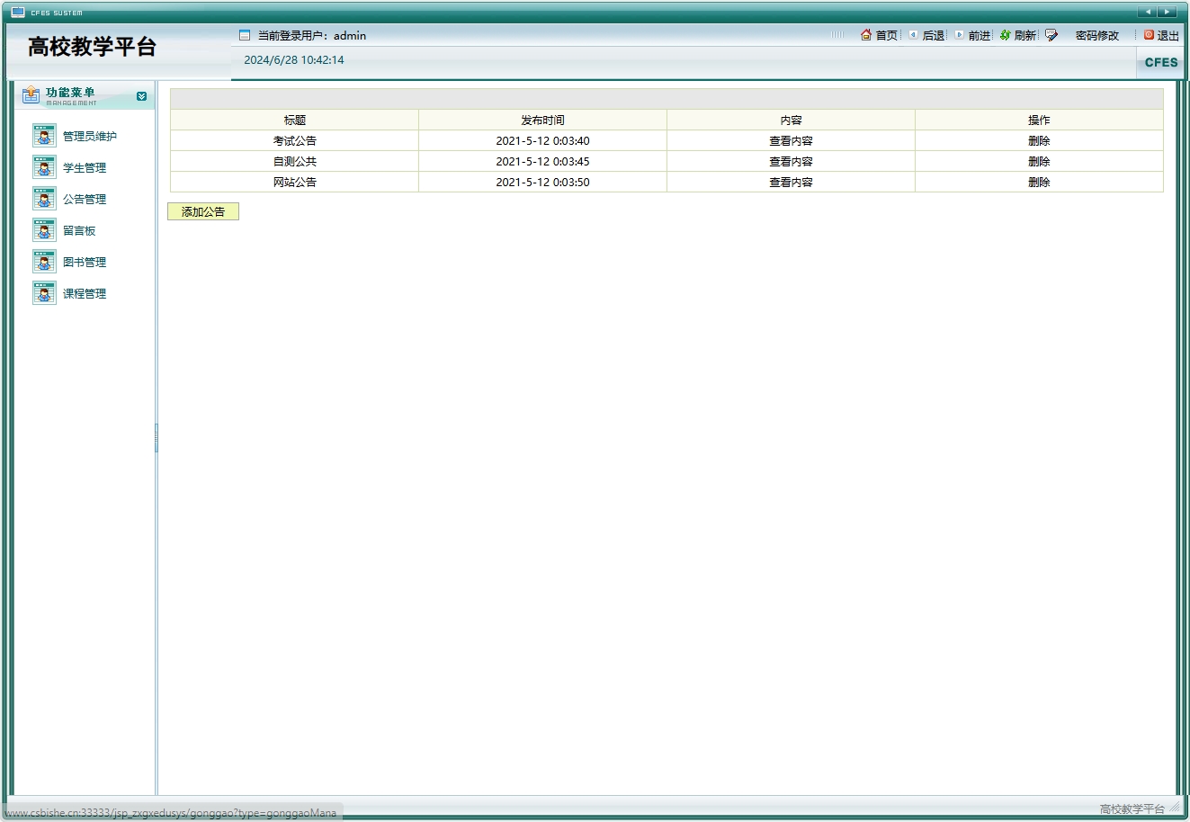View content of the 考试公告 announcement
The width and height of the screenshot is (1190, 822).
click(x=791, y=141)
